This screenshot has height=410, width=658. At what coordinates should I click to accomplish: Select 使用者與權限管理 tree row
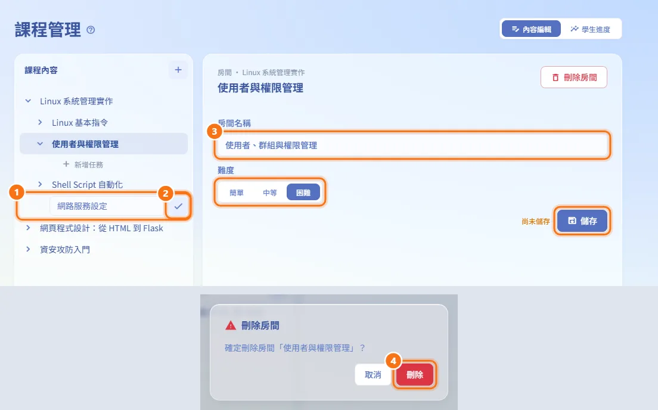coord(104,144)
